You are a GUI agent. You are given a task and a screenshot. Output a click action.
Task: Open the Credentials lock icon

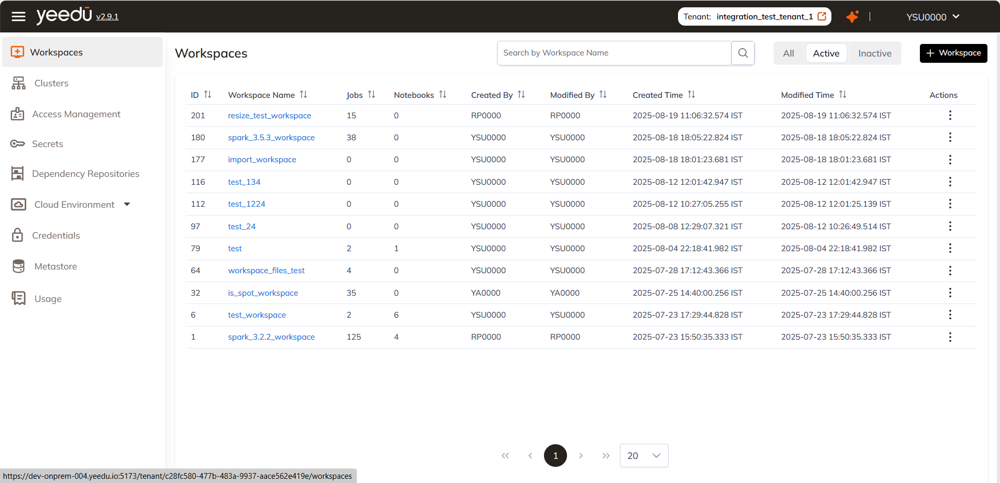click(18, 235)
